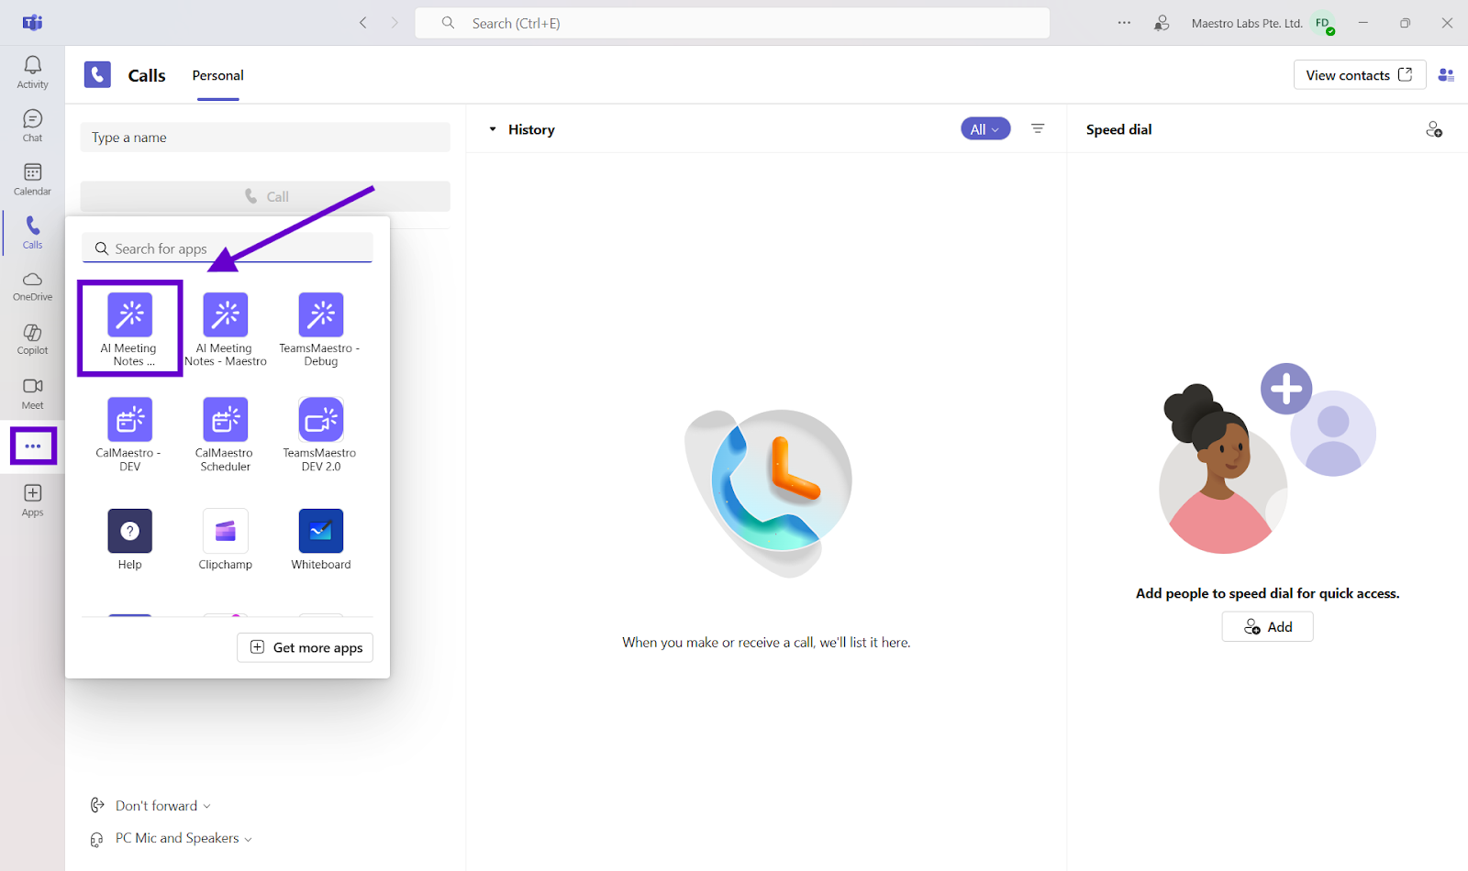Click the View contacts button
The image size is (1468, 871).
point(1360,75)
